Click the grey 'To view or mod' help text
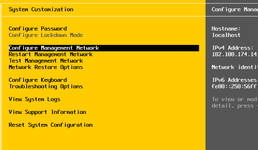 click(234, 99)
